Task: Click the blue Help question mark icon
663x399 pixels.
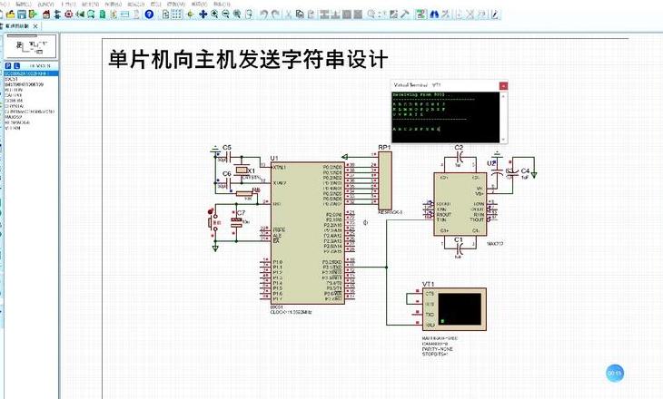Action: pyautogui.click(x=149, y=15)
